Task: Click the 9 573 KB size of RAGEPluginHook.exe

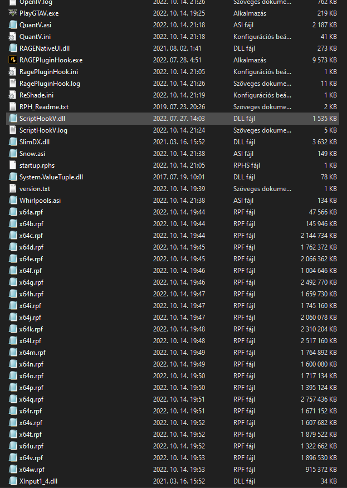Action: click(x=325, y=60)
